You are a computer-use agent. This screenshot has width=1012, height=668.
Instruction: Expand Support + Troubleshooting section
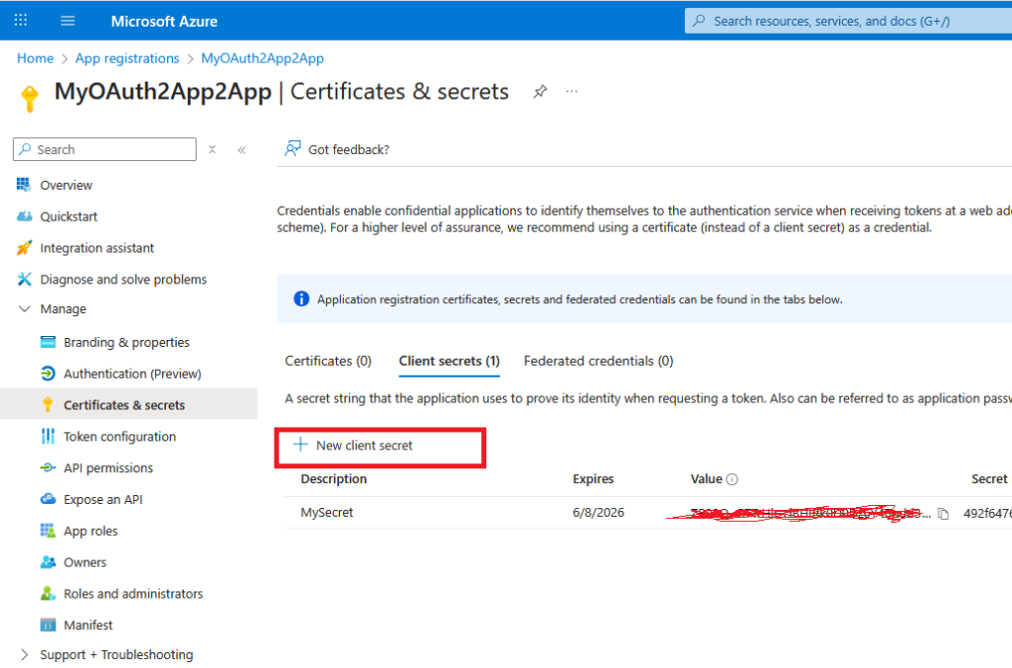coord(25,655)
